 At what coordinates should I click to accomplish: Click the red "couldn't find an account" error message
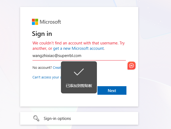coord(75,43)
